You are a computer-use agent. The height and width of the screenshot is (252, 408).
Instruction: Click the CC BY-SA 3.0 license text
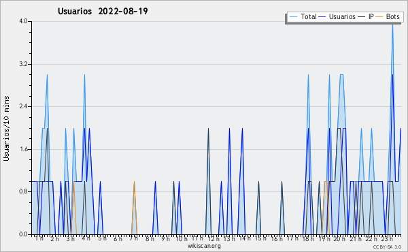(x=387, y=247)
